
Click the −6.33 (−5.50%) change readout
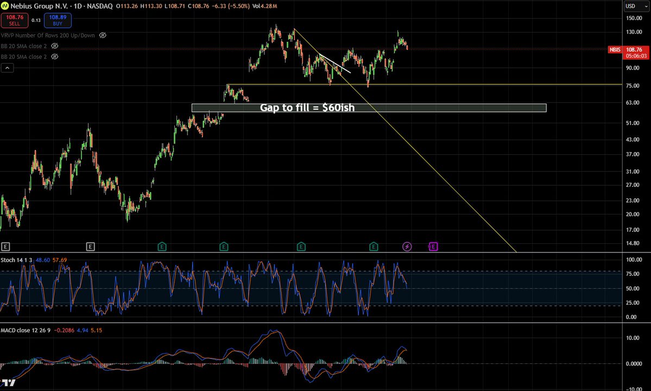[x=230, y=6]
